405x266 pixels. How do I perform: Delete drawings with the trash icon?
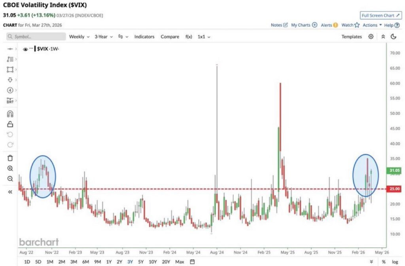pos(10,158)
